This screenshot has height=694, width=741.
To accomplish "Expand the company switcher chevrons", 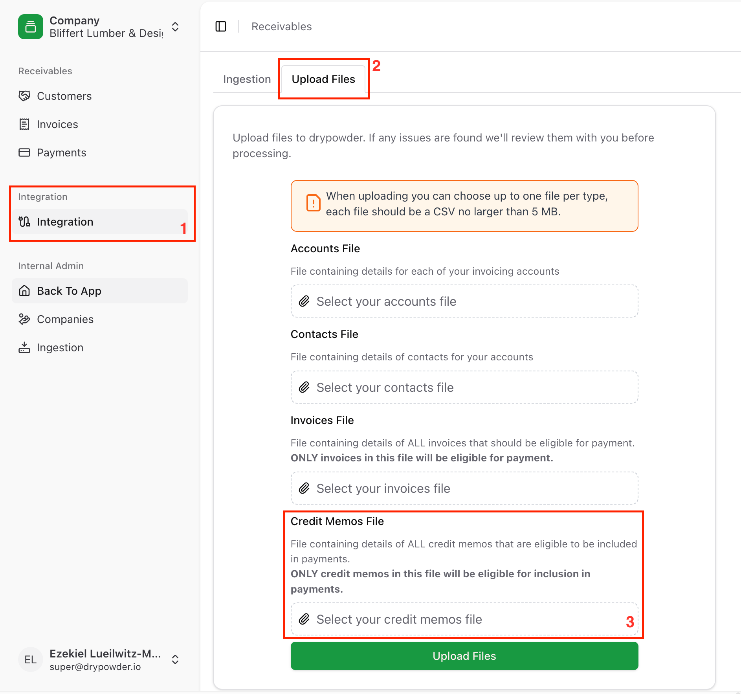I will [x=175, y=27].
